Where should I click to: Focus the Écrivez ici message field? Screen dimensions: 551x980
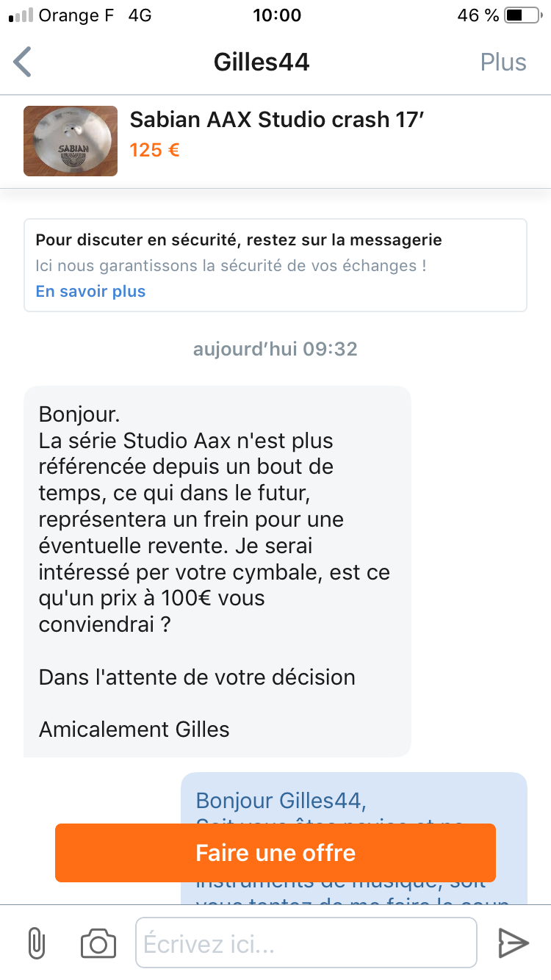coord(306,943)
